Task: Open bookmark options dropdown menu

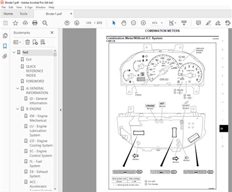Action: pos(17,42)
